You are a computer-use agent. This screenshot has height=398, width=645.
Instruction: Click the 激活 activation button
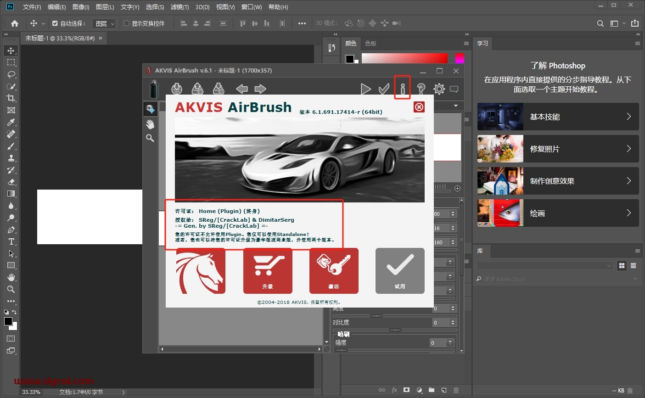tap(334, 271)
